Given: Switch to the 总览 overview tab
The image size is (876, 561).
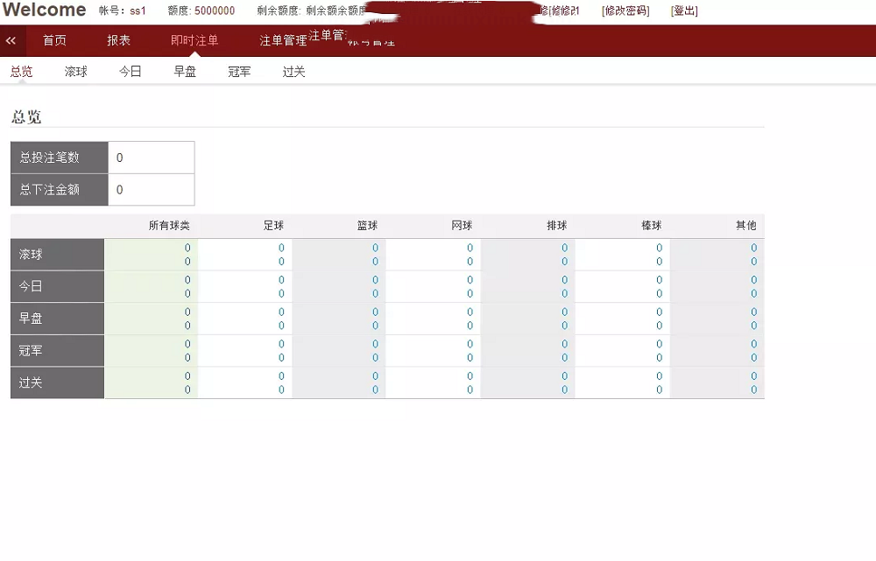Looking at the screenshot, I should [21, 72].
